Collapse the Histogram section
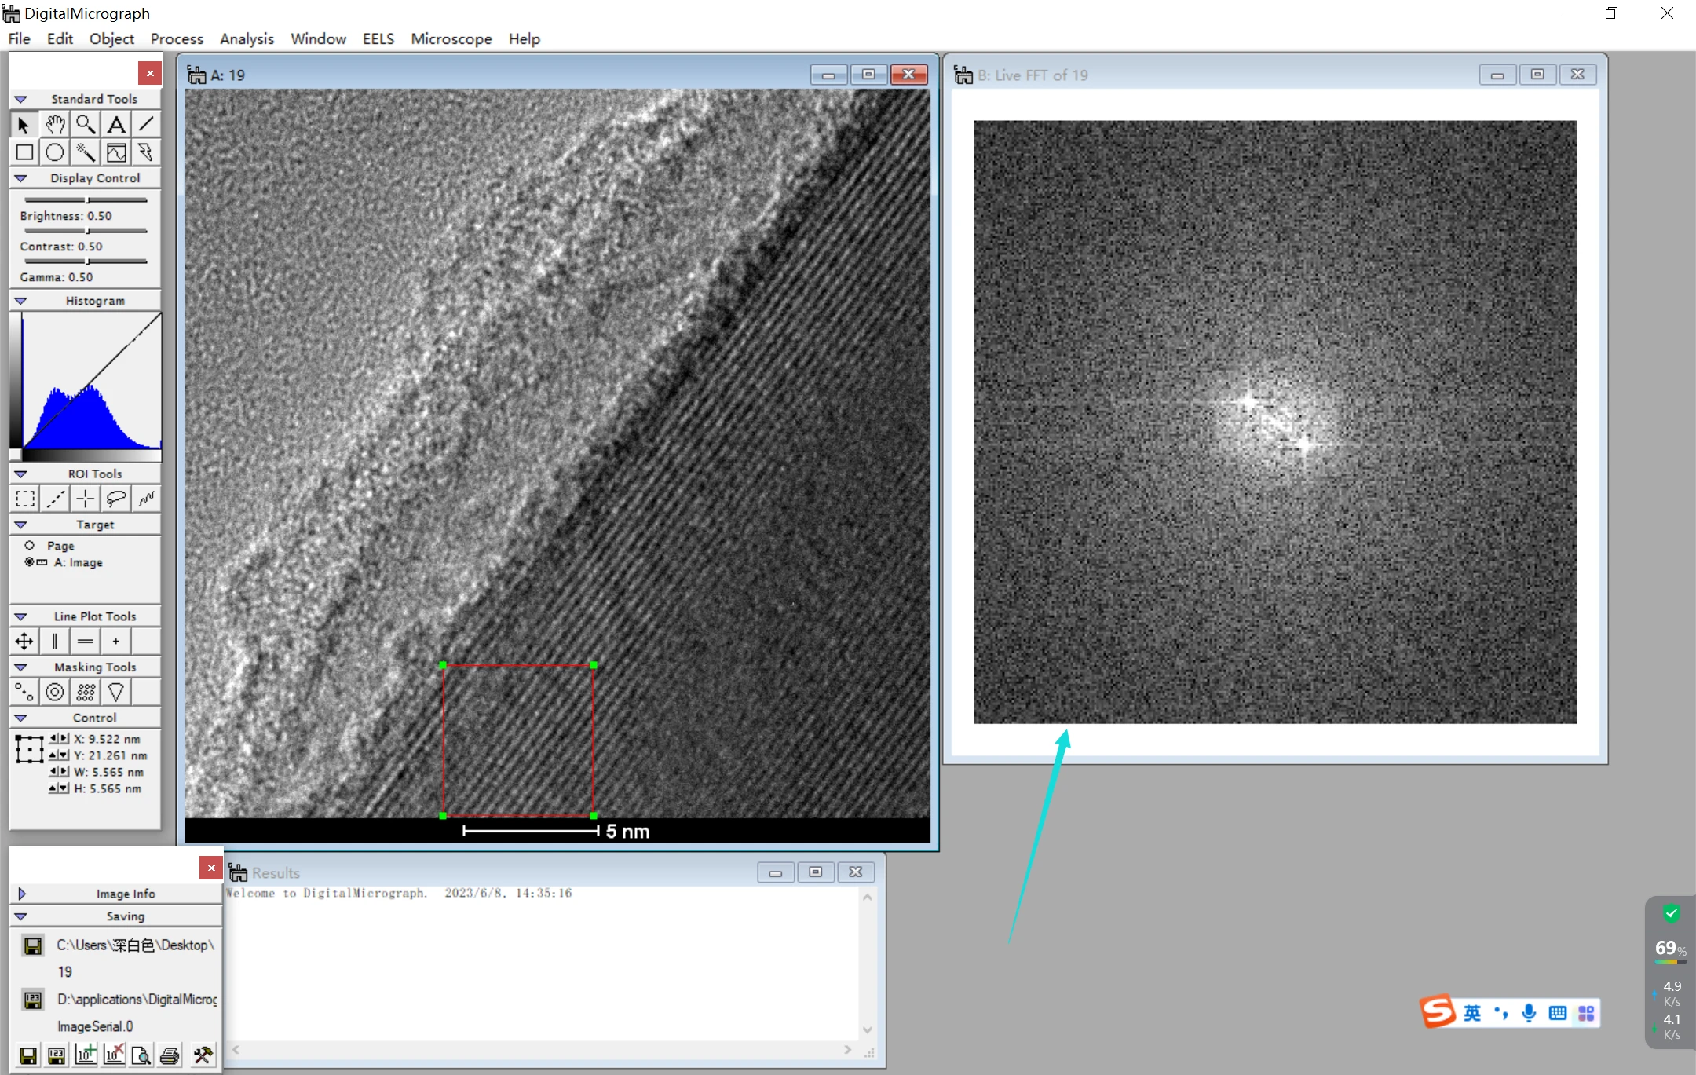Screen dimensions: 1696x1075 click(21, 301)
